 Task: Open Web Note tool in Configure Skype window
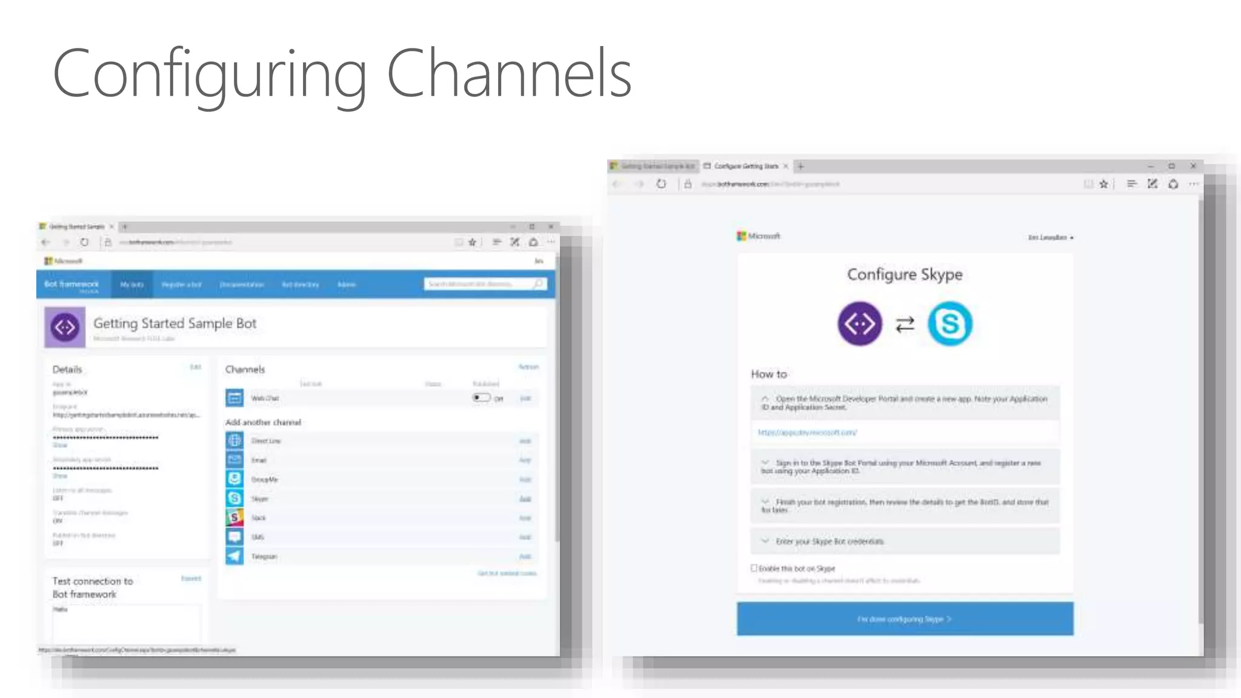tap(1152, 184)
